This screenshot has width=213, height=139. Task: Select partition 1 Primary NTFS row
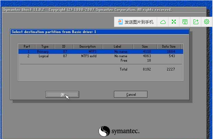click(x=100, y=51)
